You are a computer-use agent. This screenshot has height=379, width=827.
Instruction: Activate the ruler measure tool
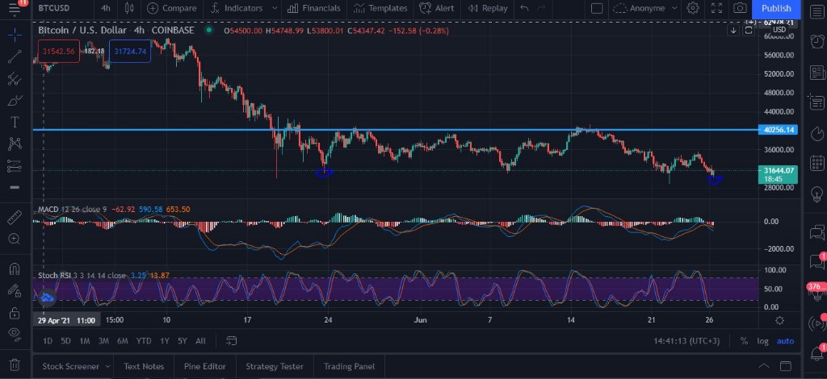14,218
